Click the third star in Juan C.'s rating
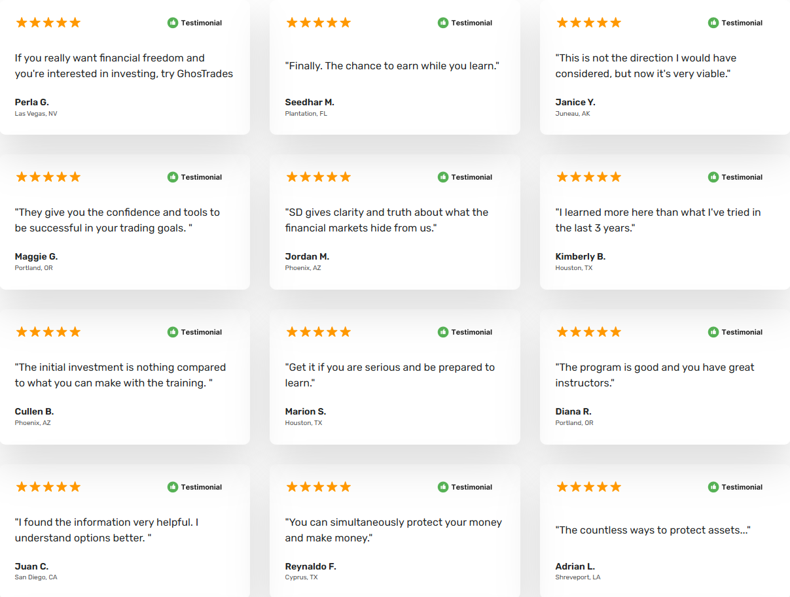The height and width of the screenshot is (597, 790). 48,487
